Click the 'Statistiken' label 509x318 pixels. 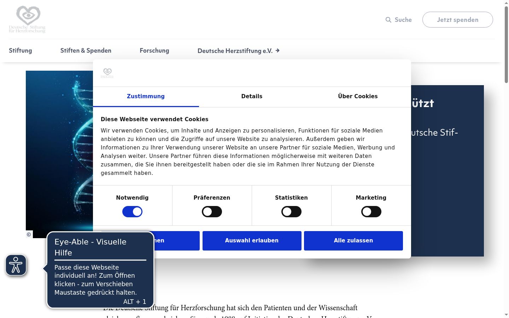291,198
